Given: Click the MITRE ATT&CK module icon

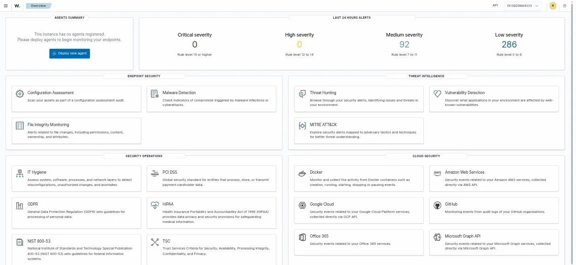Looking at the screenshot, I should coord(302,125).
